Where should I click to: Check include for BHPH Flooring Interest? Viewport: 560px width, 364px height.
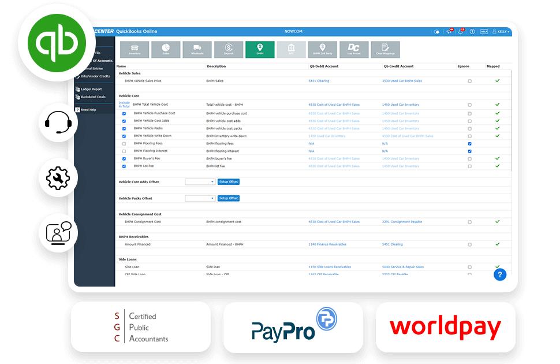click(x=124, y=151)
